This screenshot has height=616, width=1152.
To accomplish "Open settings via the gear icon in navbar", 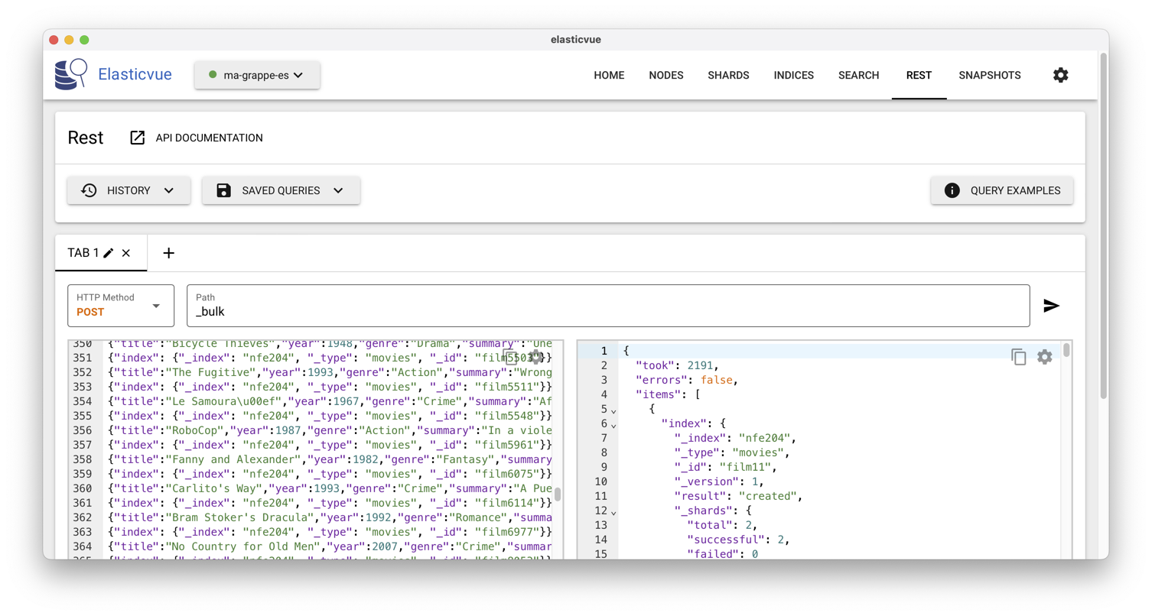I will coord(1060,75).
